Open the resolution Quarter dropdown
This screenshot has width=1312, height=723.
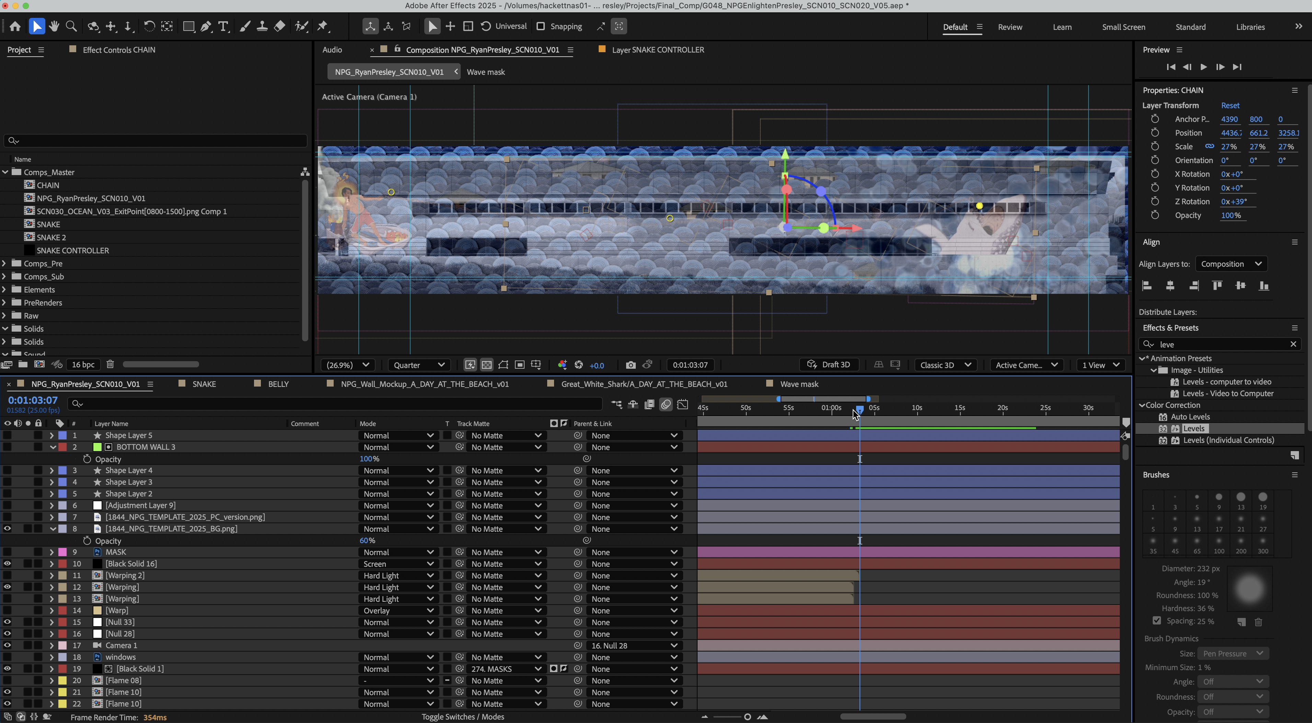[419, 365]
